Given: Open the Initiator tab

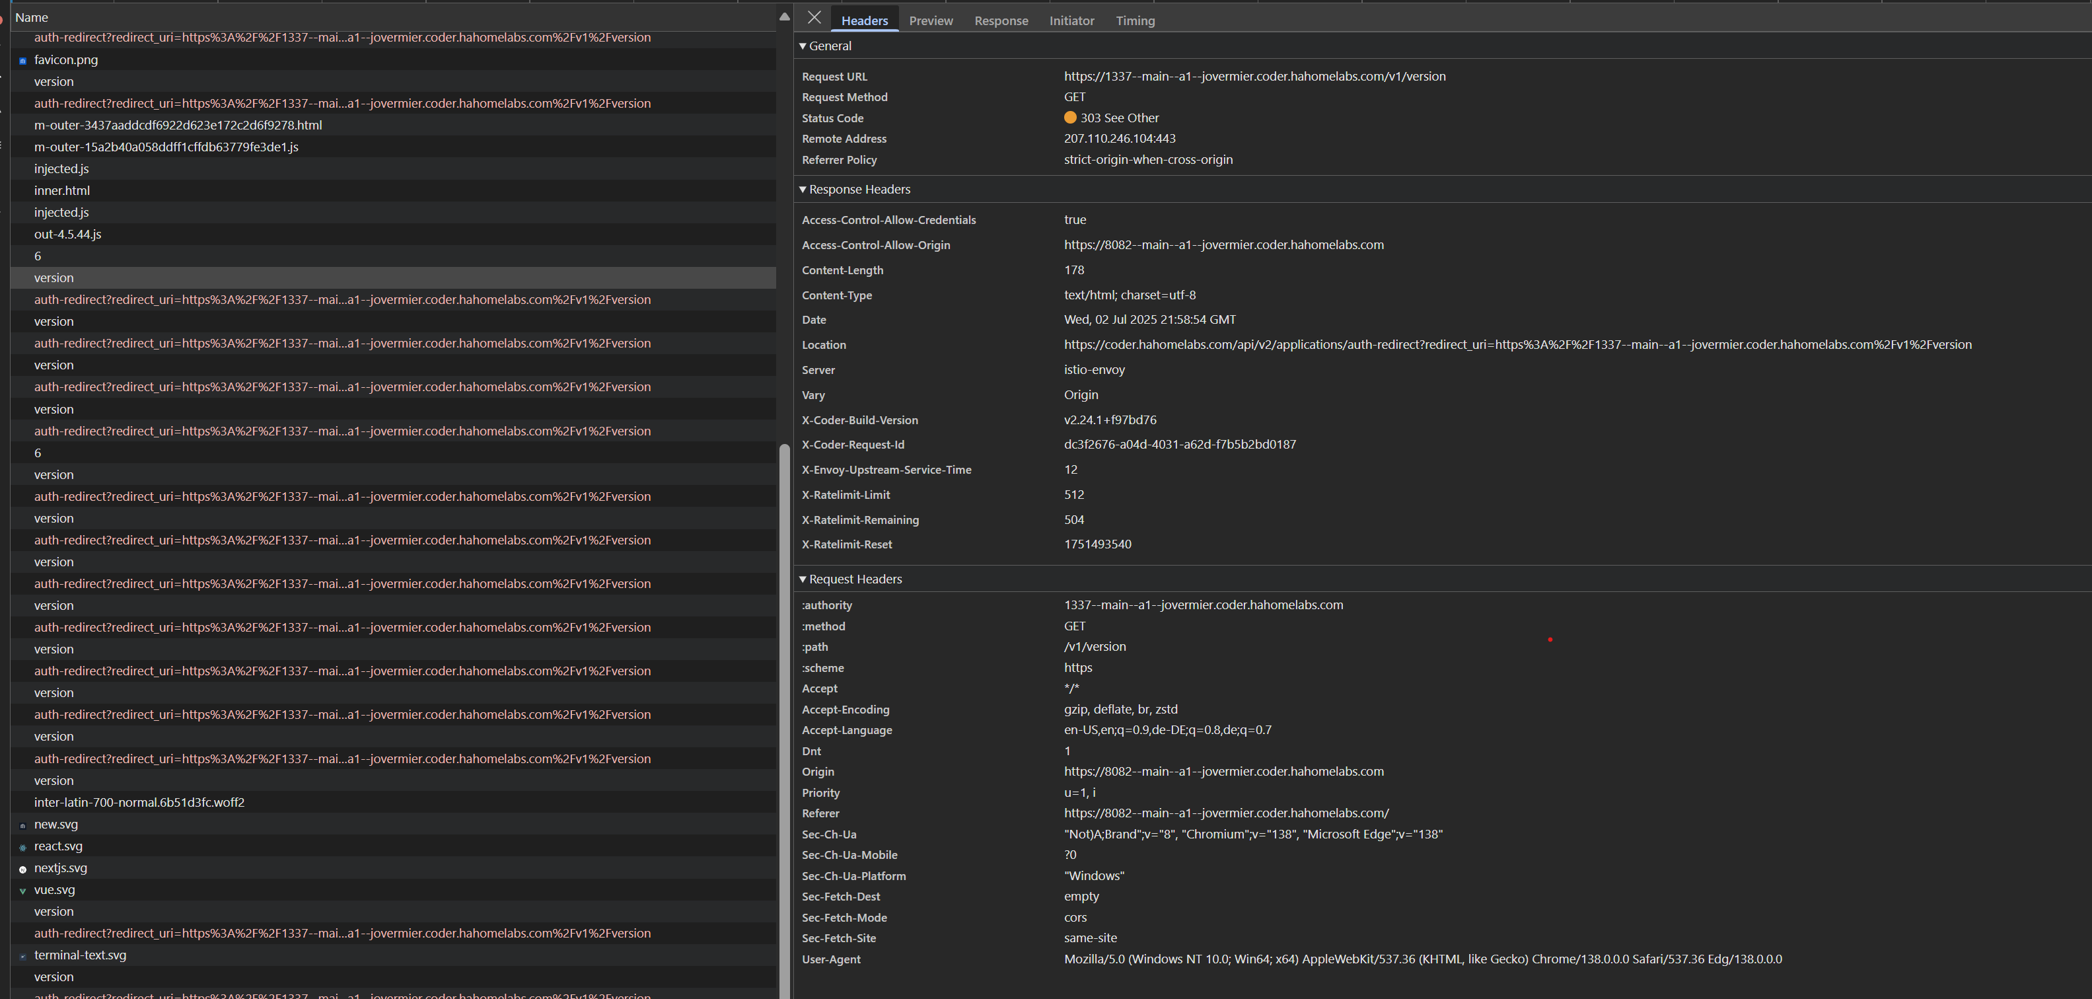Looking at the screenshot, I should [x=1071, y=21].
